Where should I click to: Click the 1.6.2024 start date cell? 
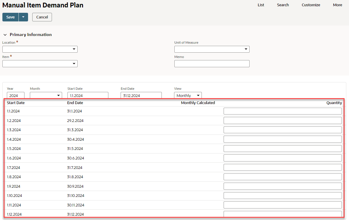tap(14, 158)
